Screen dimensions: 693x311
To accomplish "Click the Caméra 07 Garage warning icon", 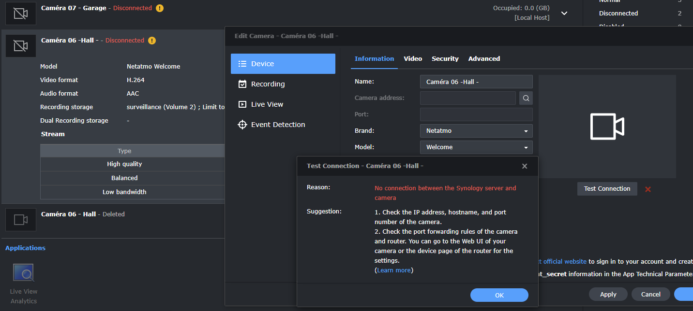I will (160, 8).
